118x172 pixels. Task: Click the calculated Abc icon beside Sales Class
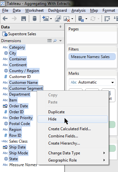click(5, 141)
